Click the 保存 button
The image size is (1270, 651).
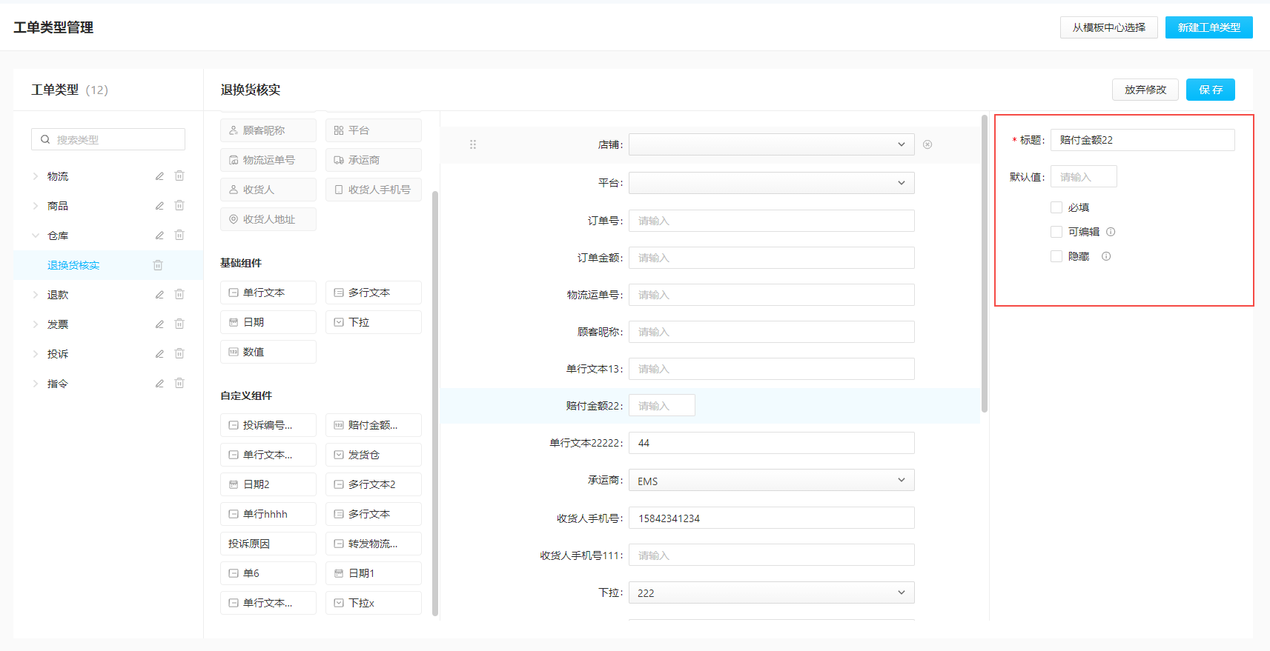pyautogui.click(x=1210, y=90)
